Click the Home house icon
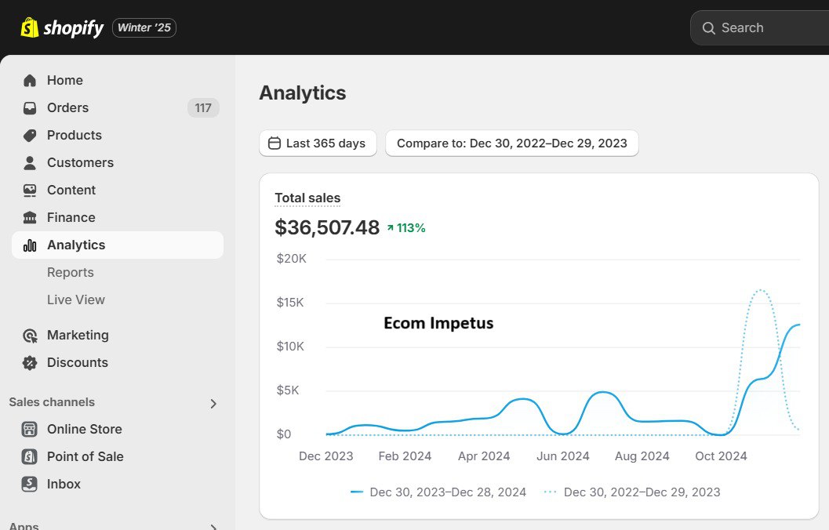The image size is (829, 530). [30, 80]
